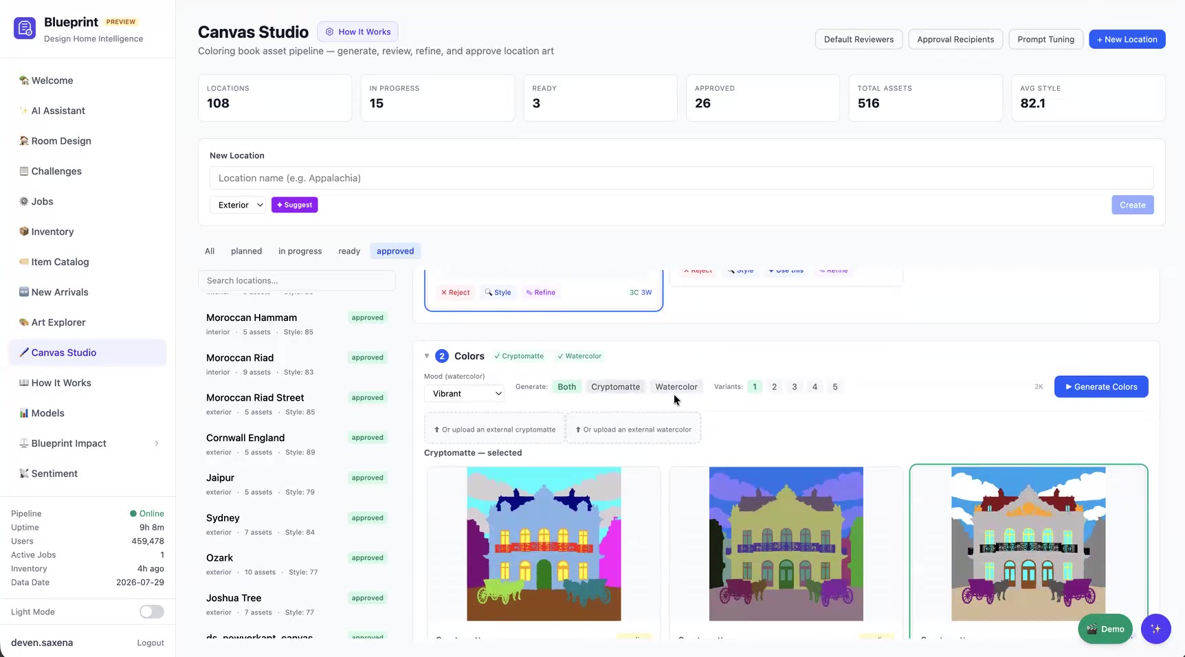Click the Search locations field

pyautogui.click(x=297, y=280)
